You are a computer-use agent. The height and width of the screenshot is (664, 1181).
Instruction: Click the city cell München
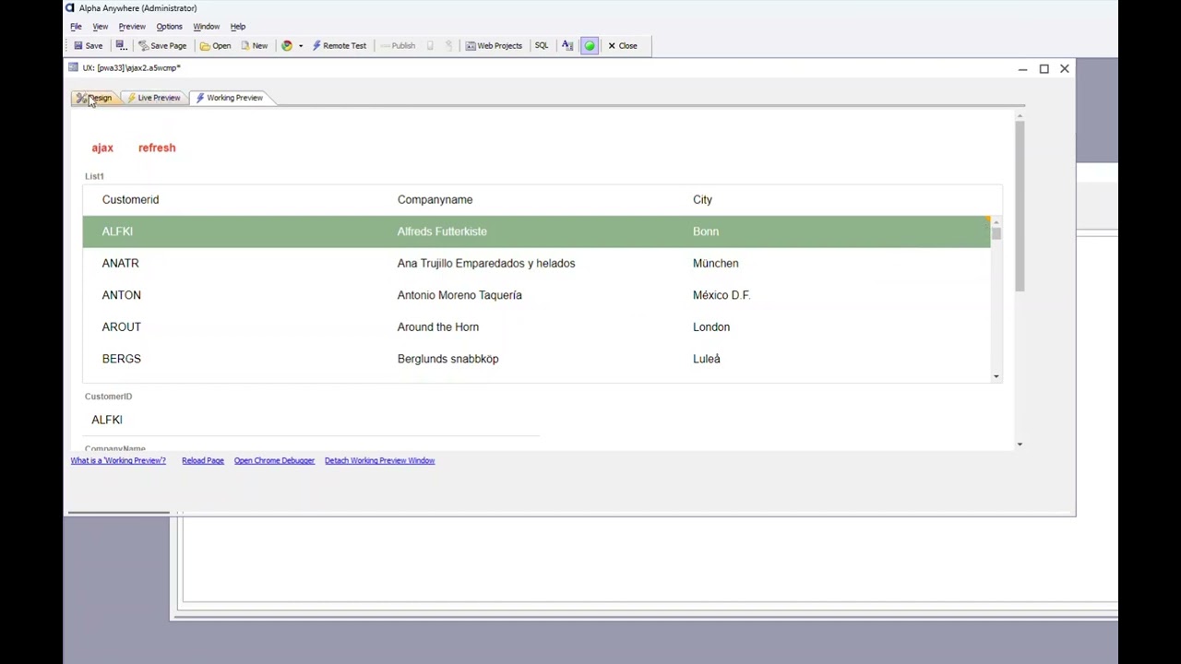(x=715, y=263)
